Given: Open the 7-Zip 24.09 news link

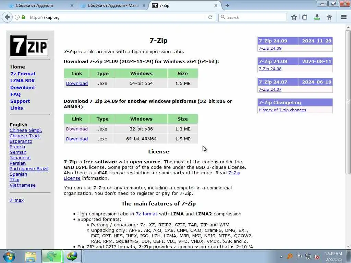Looking at the screenshot, I should pos(270,48).
